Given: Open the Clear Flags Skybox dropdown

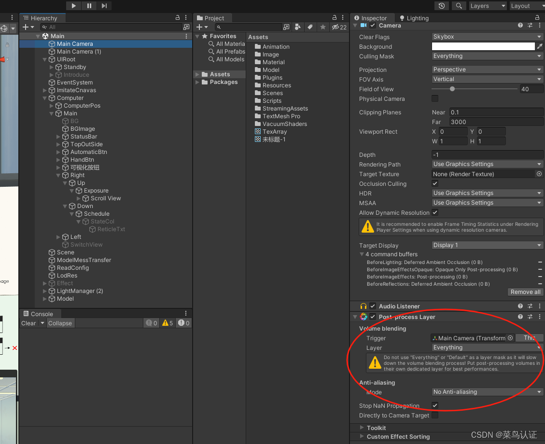Looking at the screenshot, I should pyautogui.click(x=487, y=36).
